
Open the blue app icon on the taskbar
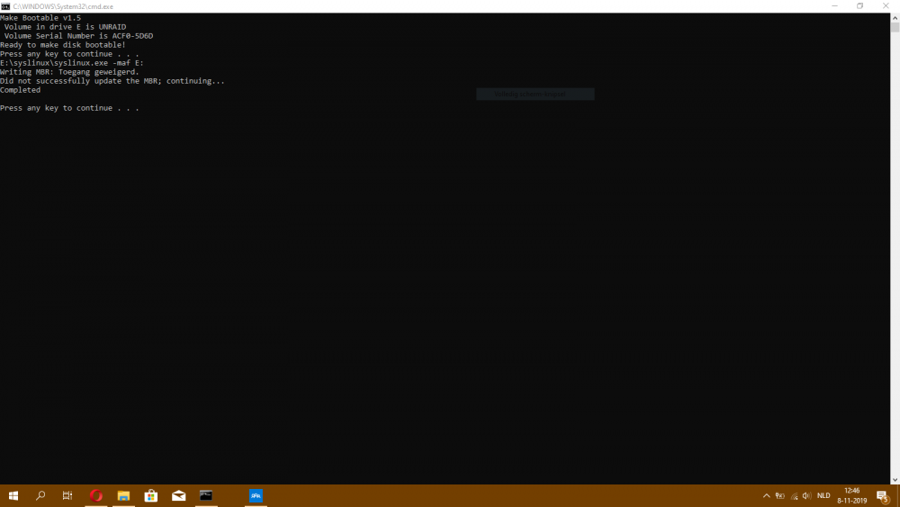point(256,495)
